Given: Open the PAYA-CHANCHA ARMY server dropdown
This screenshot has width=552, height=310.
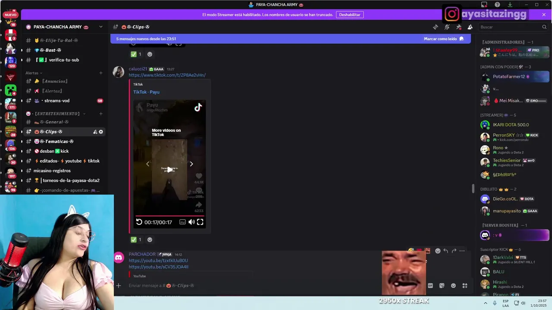Looking at the screenshot, I should pos(100,27).
